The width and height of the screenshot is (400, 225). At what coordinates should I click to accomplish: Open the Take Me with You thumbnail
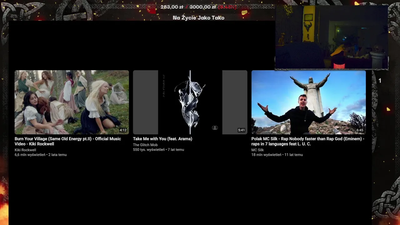point(190,102)
